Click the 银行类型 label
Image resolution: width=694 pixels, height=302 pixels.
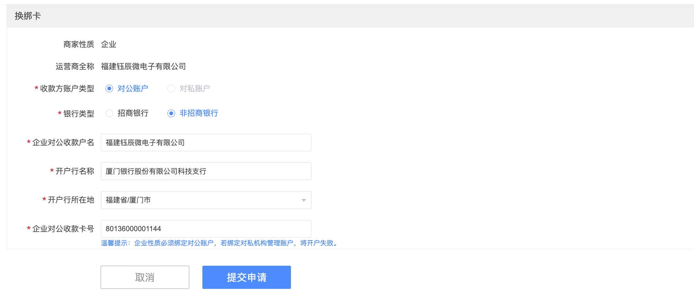(79, 113)
